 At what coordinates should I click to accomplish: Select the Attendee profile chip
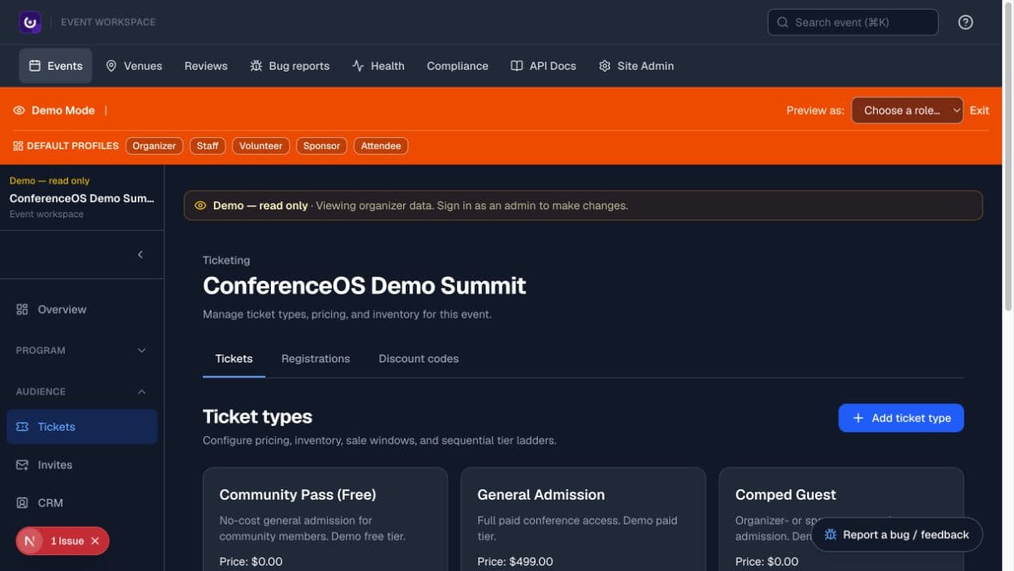(x=381, y=146)
